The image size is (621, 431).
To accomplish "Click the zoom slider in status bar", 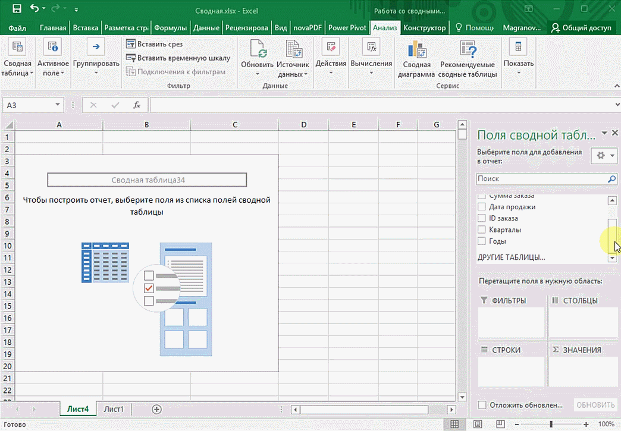I will tap(551, 424).
